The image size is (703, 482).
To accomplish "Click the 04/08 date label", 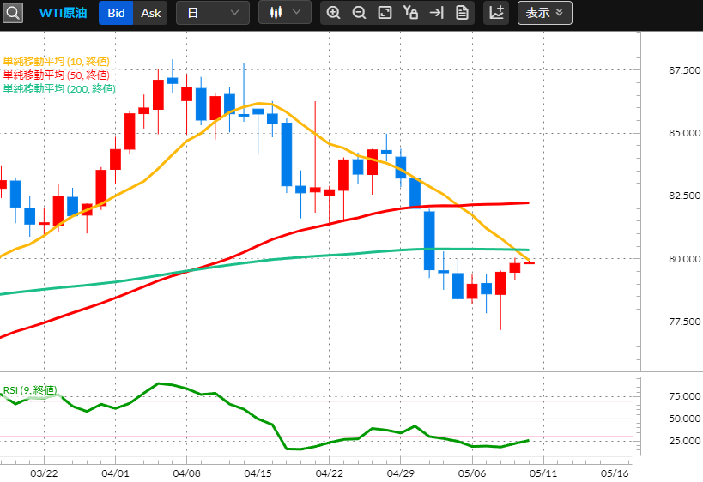I will click(x=186, y=473).
